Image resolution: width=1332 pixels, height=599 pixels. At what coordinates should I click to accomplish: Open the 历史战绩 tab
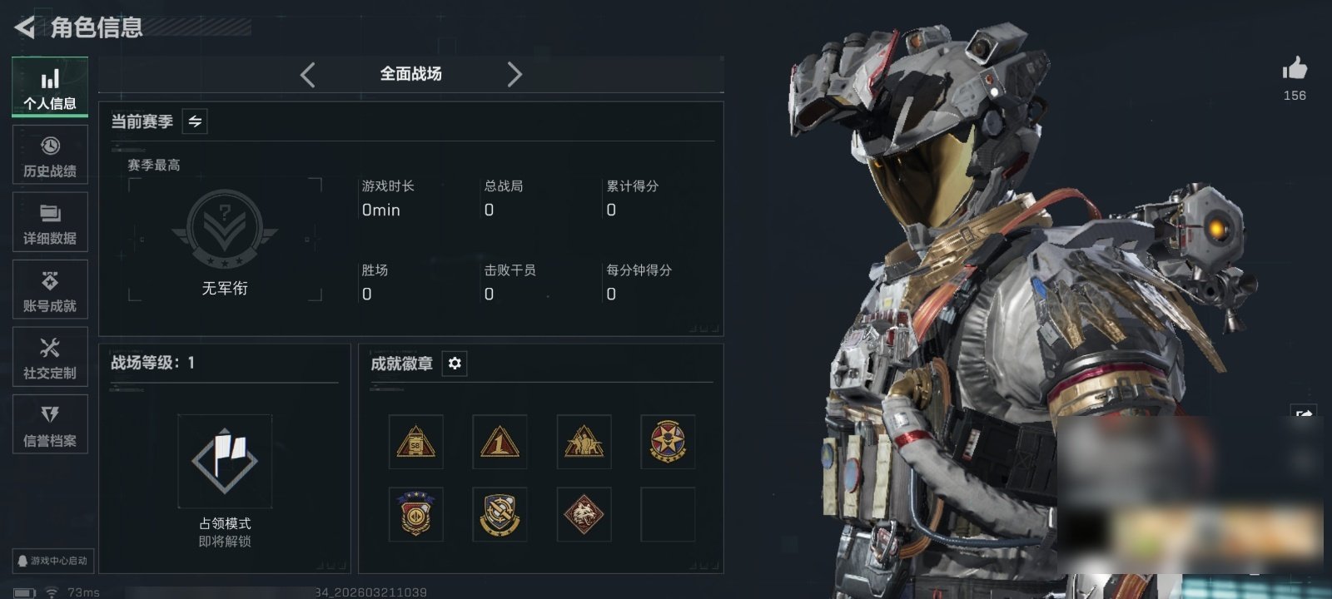coord(50,155)
